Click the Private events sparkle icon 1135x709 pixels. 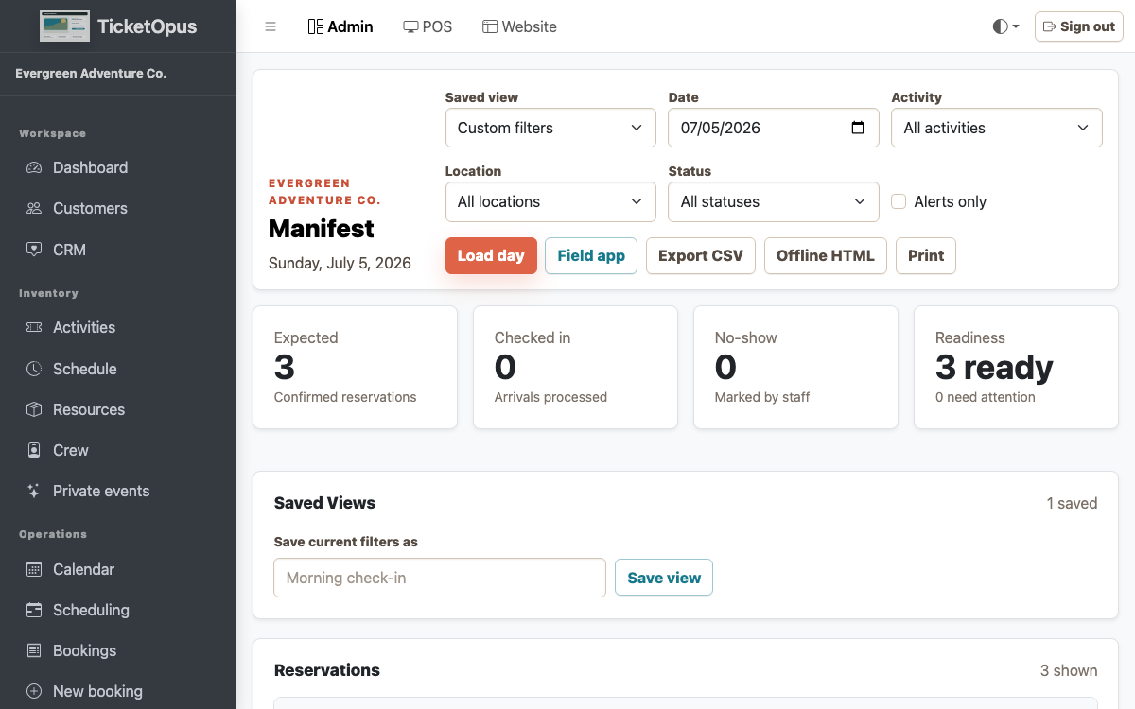coord(34,491)
